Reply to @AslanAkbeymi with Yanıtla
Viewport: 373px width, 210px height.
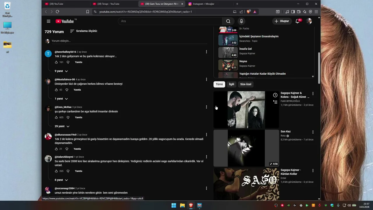pyautogui.click(x=78, y=171)
